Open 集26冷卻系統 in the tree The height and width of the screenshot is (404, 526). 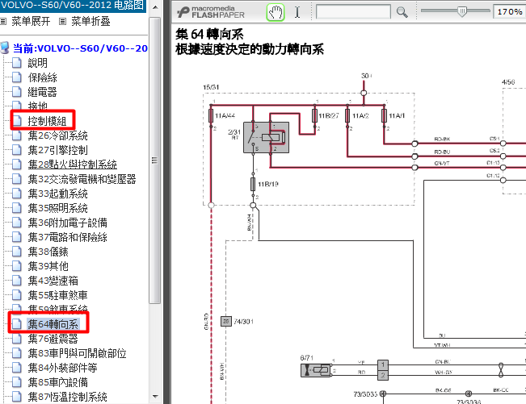click(x=57, y=135)
